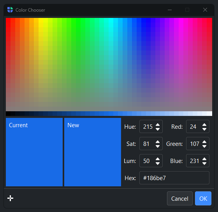218x212 pixels.
Task: Increase the Lum value with up arrow
Action: tap(158, 159)
